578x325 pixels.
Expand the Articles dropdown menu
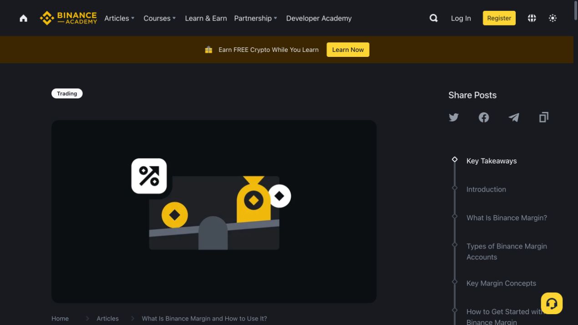click(x=119, y=18)
